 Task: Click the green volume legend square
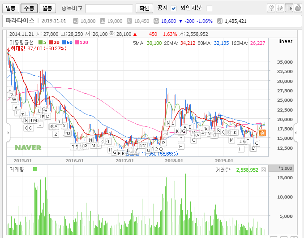point(35,169)
